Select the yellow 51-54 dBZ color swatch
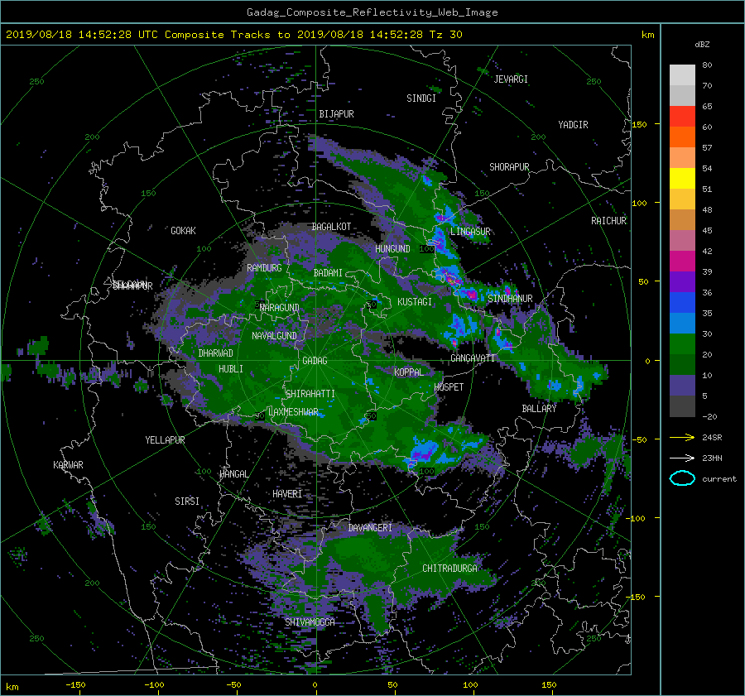This screenshot has width=745, height=696. pyautogui.click(x=682, y=179)
